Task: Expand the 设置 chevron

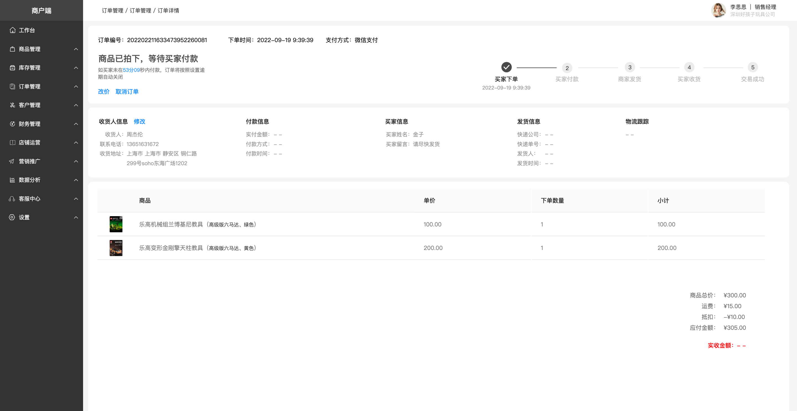Action: 76,217
